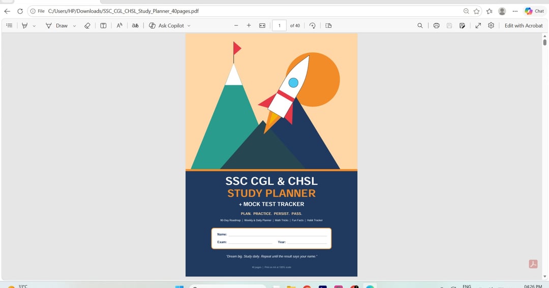
Task: Expand the Draw pen options arrow
Action: point(74,26)
